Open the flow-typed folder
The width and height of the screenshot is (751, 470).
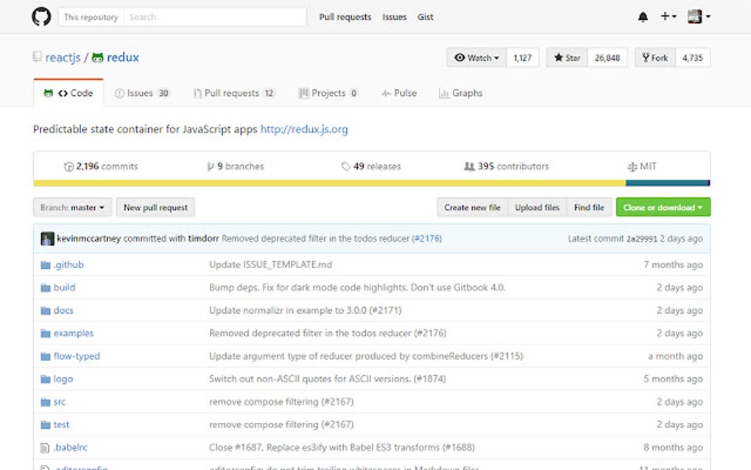[x=77, y=356]
